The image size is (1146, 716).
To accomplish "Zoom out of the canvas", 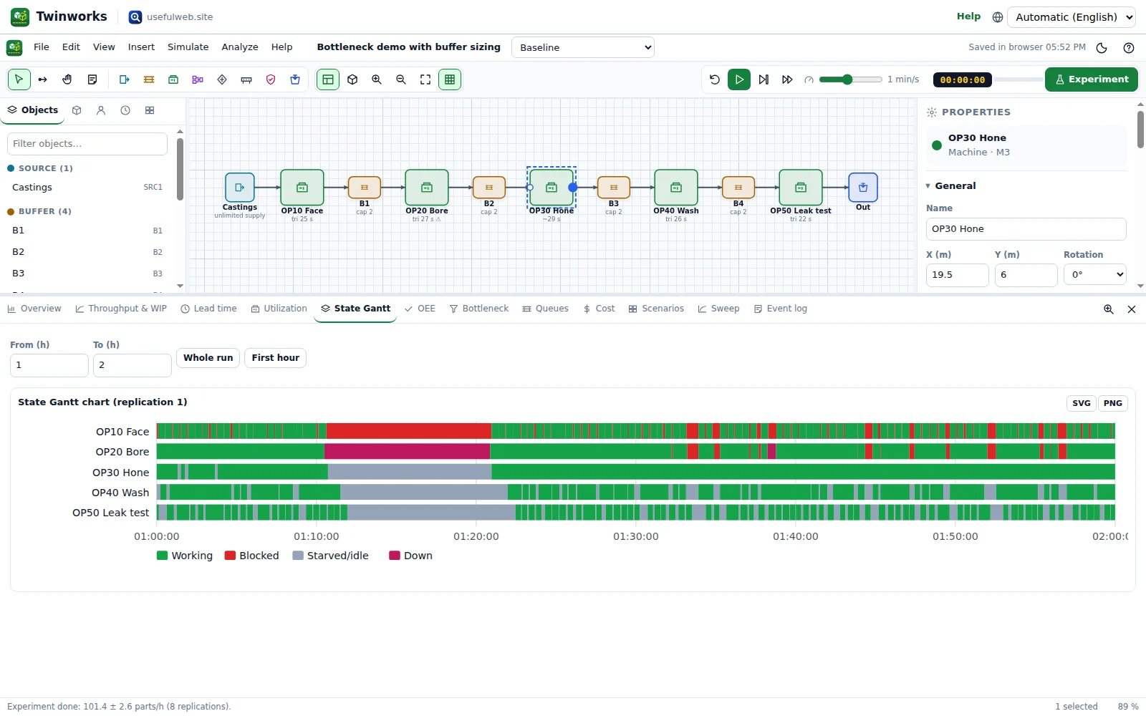I will point(401,79).
